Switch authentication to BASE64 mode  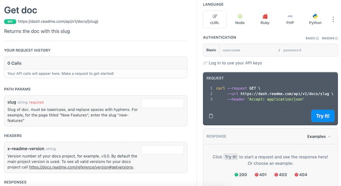point(328,38)
